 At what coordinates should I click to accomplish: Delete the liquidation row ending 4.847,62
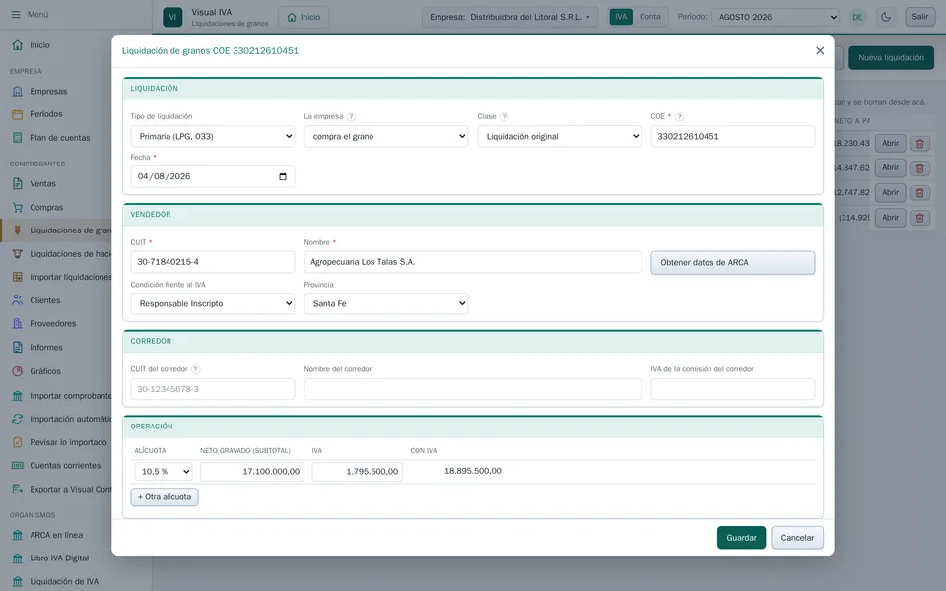click(919, 168)
